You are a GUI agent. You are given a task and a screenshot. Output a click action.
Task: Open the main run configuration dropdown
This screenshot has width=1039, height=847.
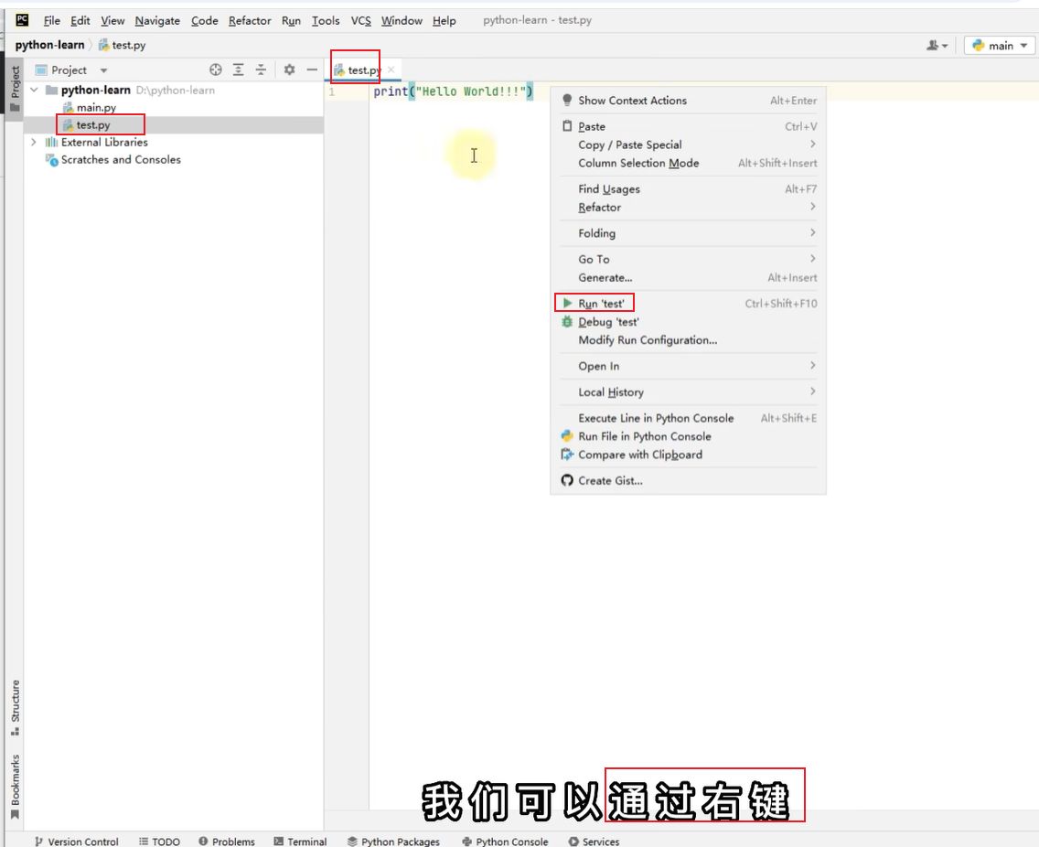coord(1000,46)
